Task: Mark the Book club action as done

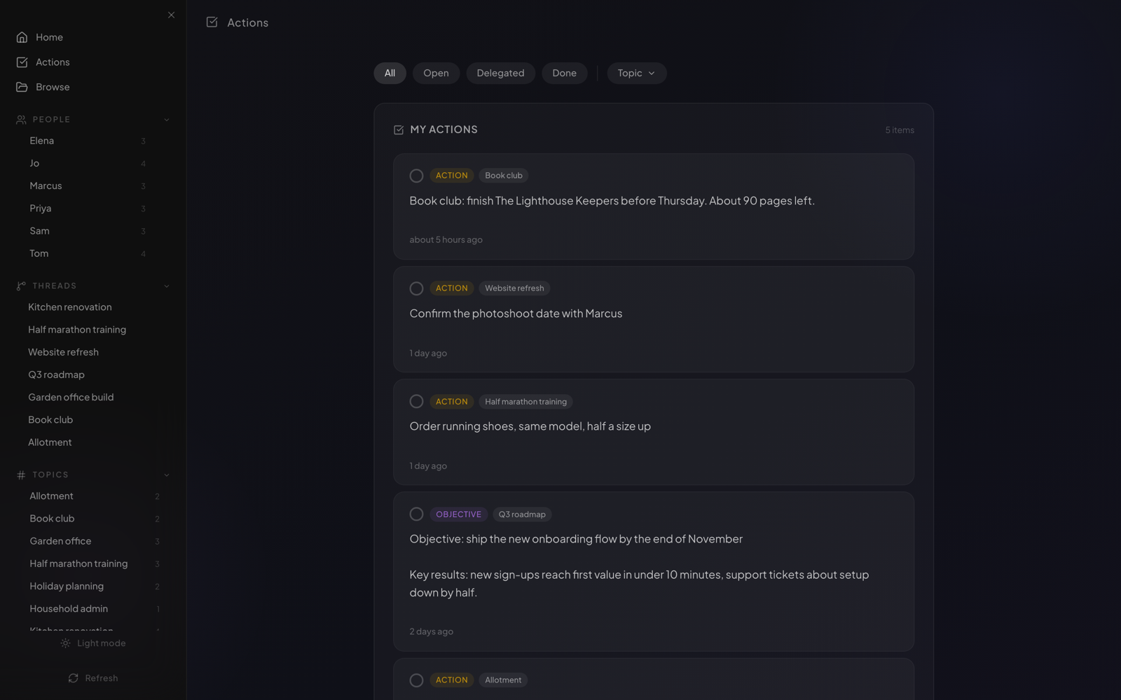Action: [x=416, y=176]
